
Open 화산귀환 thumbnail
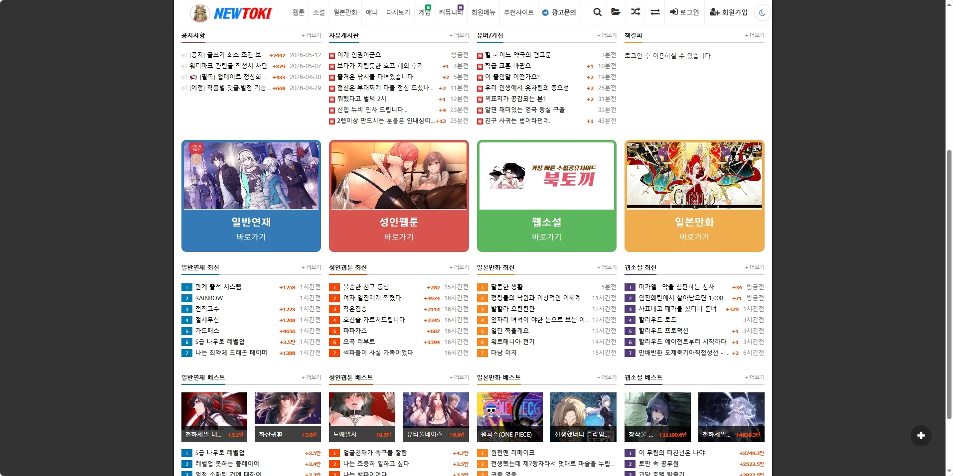tap(288, 417)
